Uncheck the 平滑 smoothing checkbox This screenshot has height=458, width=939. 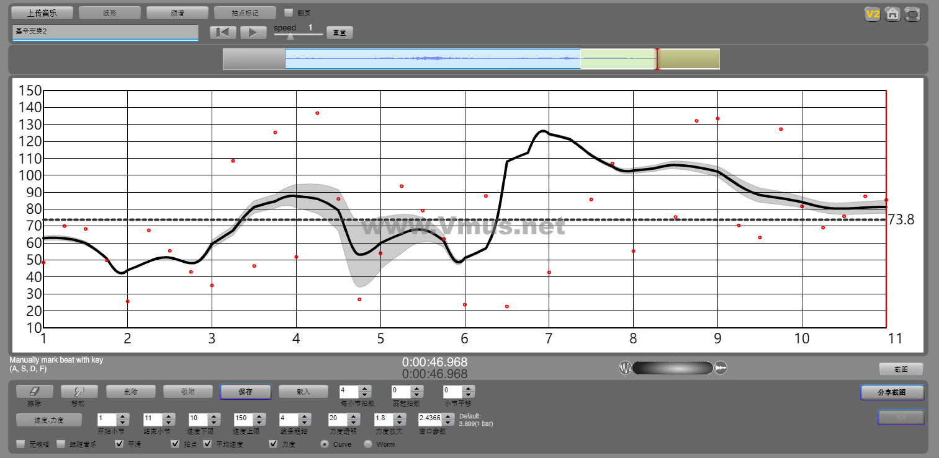pos(120,444)
